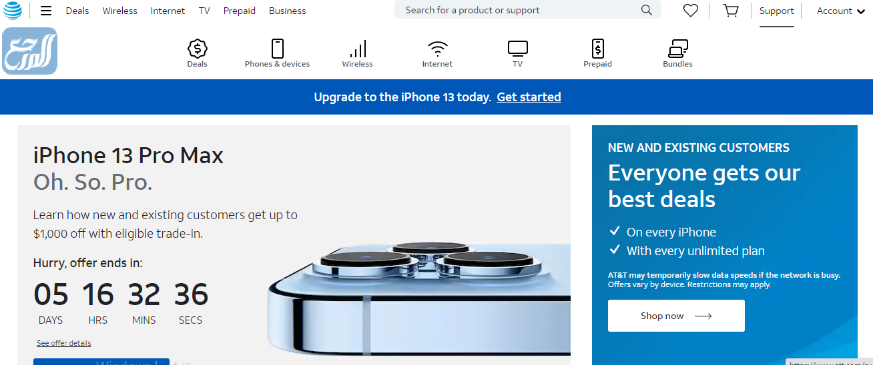Select the Prepaid phone icon

coord(598,49)
